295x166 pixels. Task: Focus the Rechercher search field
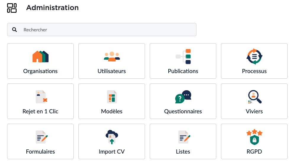pos(107,30)
